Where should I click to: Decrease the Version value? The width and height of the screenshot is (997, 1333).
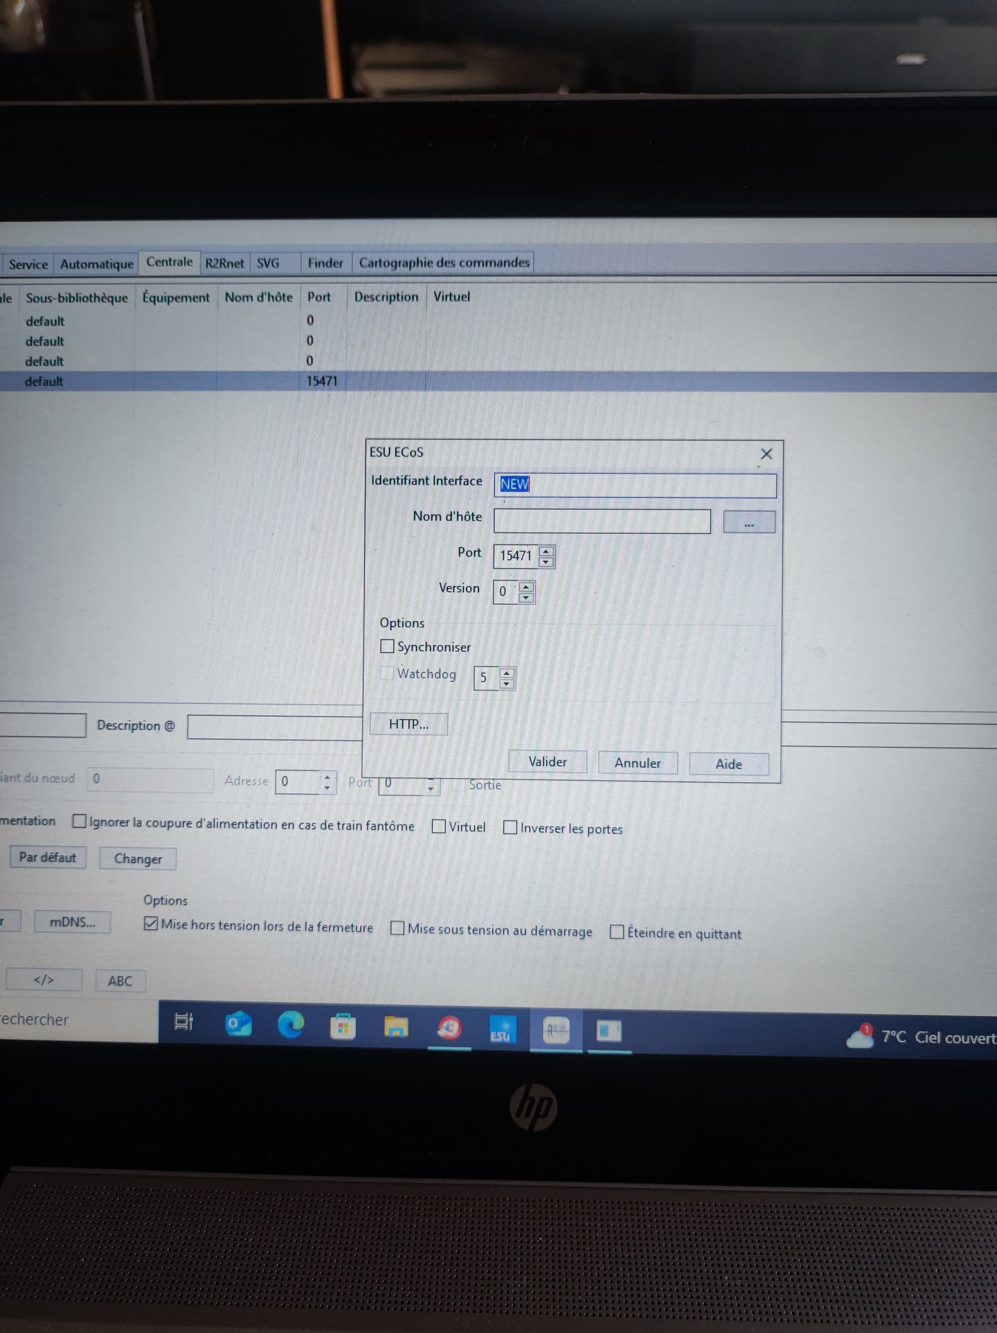pos(526,598)
